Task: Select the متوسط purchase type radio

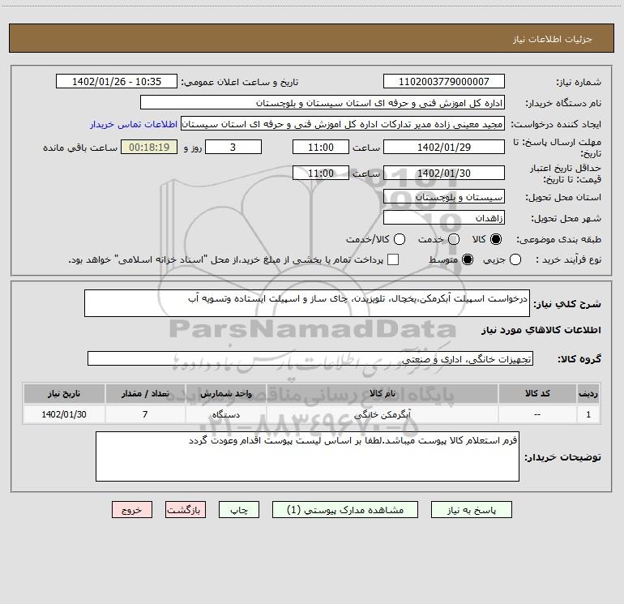Action: (468, 260)
